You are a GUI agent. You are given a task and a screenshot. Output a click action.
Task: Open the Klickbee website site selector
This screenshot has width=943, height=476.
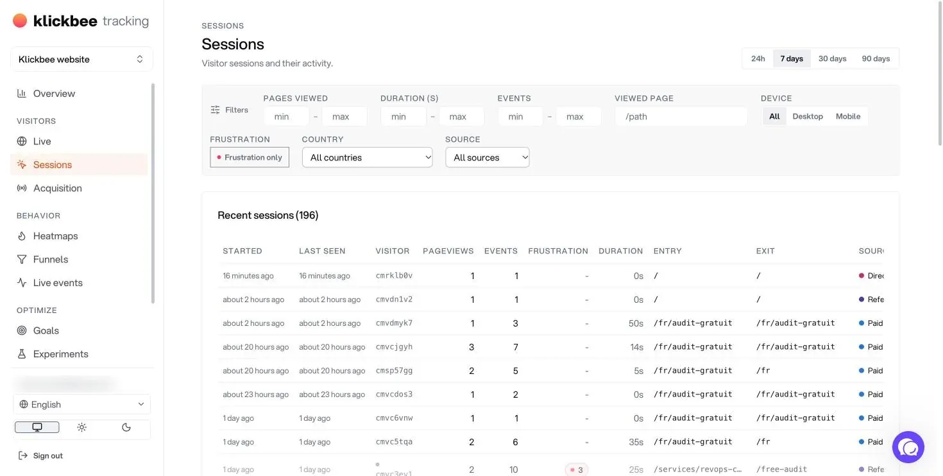tap(81, 59)
